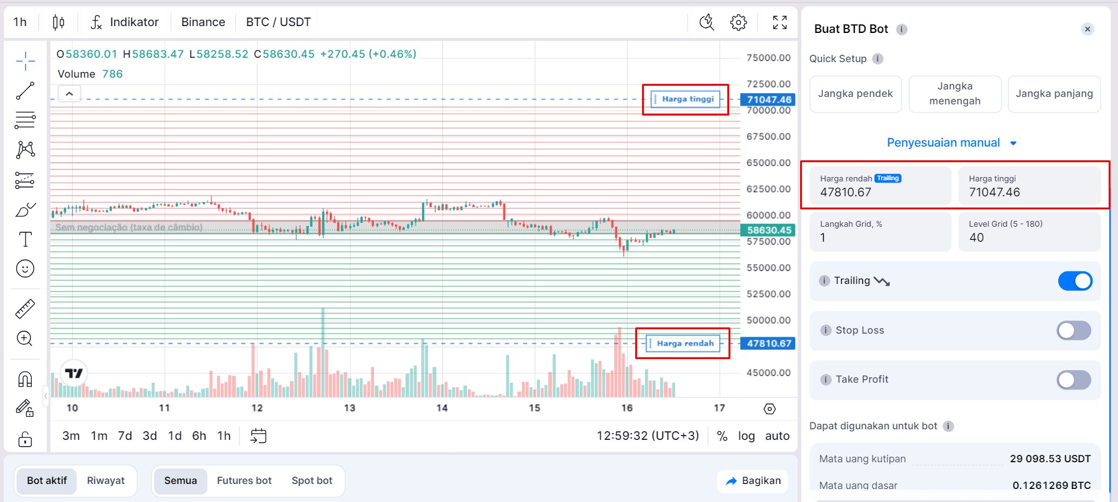
Task: Disable the Trailing toggle
Action: (1074, 281)
